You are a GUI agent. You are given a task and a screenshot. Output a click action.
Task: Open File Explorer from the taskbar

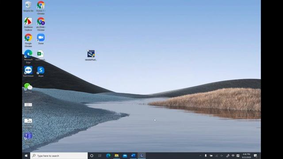tap(117, 155)
